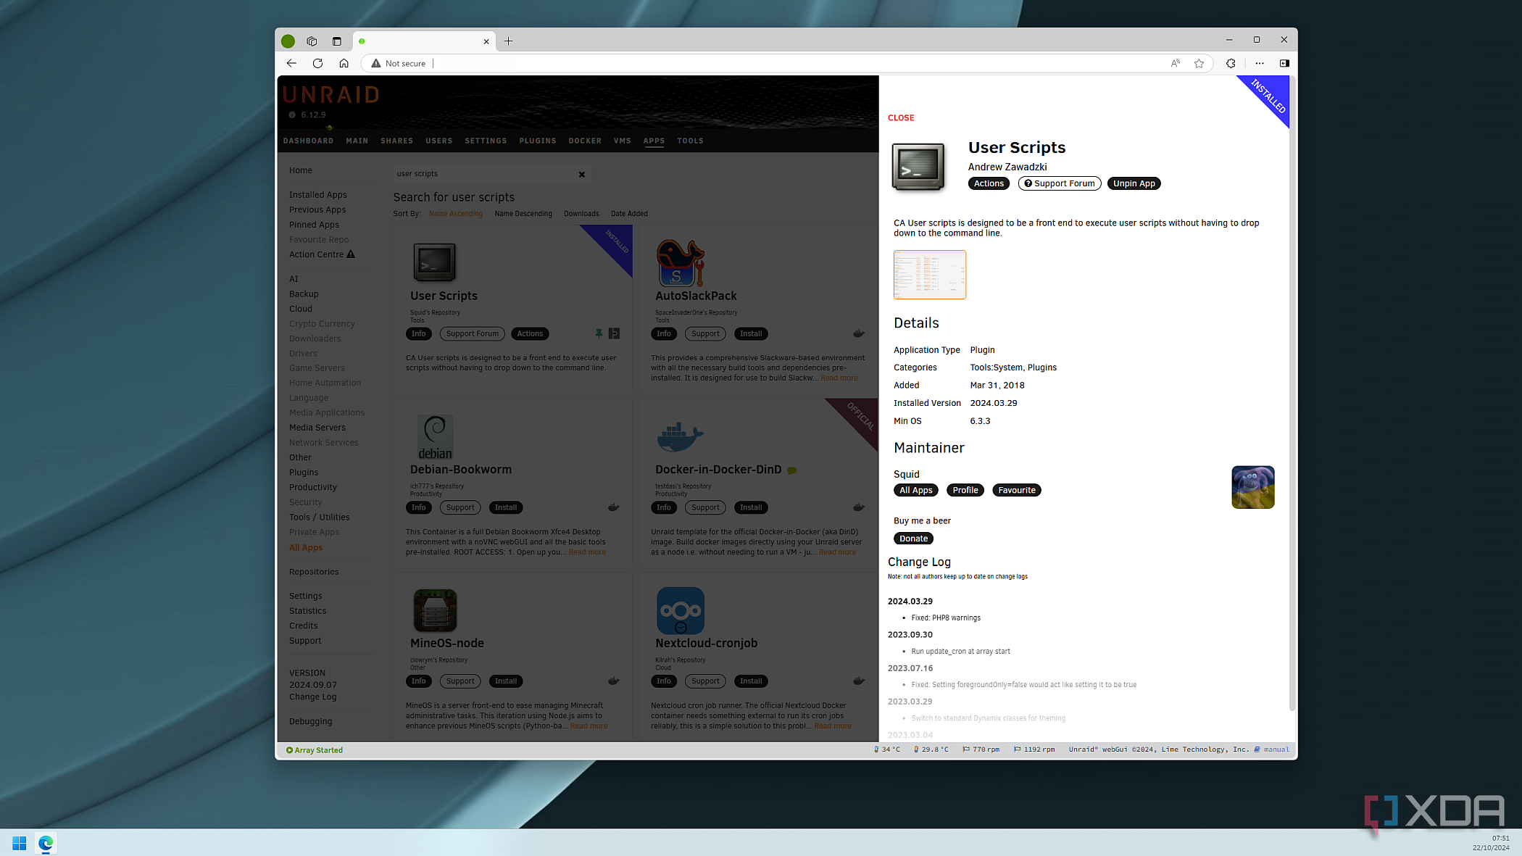Click the Nextcloud-cronjob app icon
Viewport: 1522px width, 856px height.
click(x=680, y=610)
